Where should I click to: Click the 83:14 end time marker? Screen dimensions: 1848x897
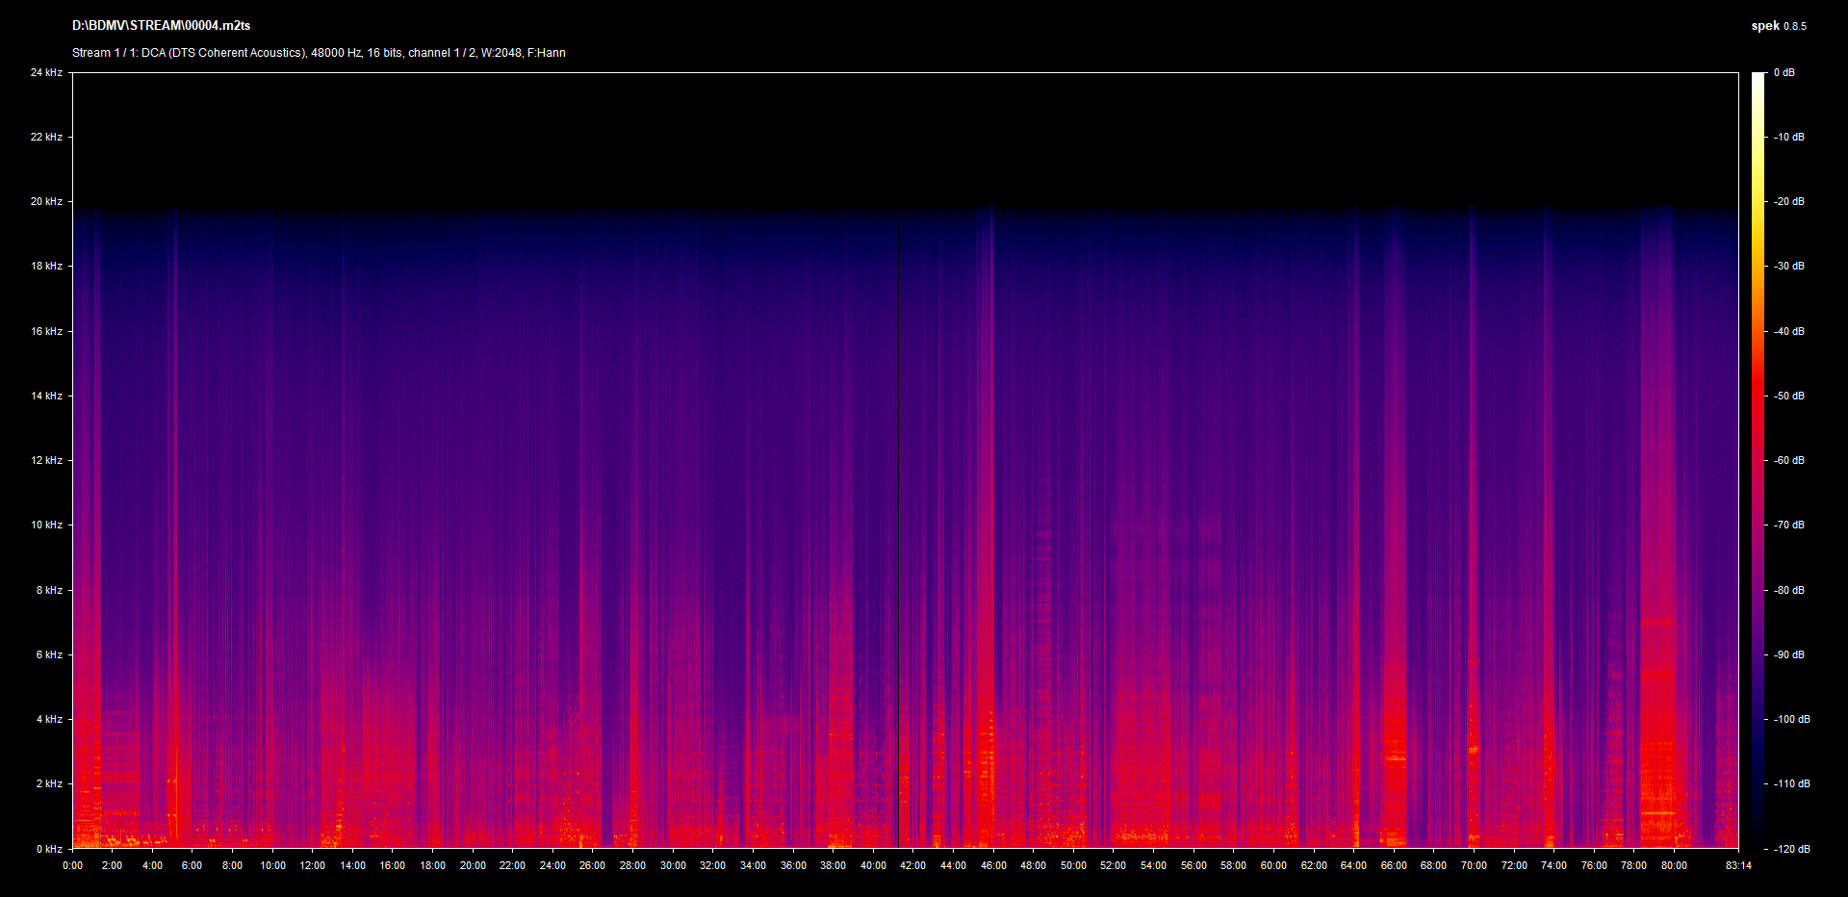pos(1738,865)
